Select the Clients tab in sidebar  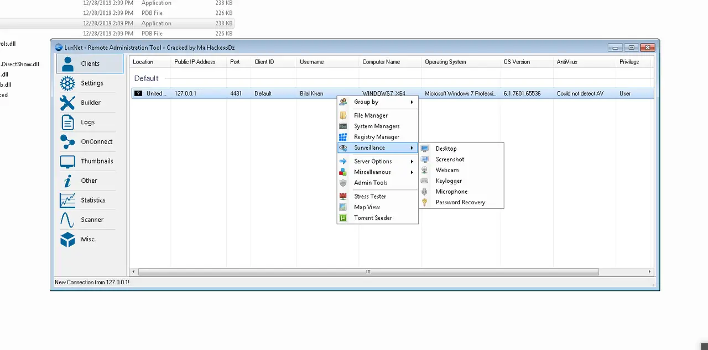pyautogui.click(x=90, y=63)
